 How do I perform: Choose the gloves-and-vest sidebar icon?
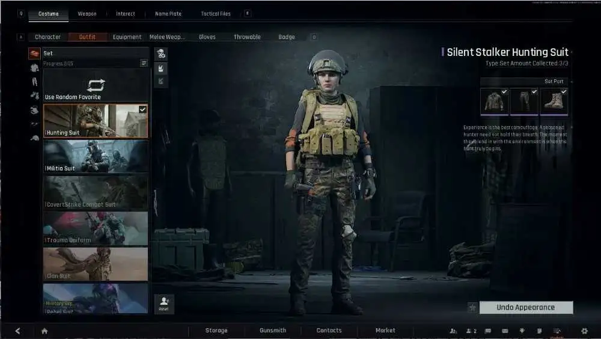34,95
